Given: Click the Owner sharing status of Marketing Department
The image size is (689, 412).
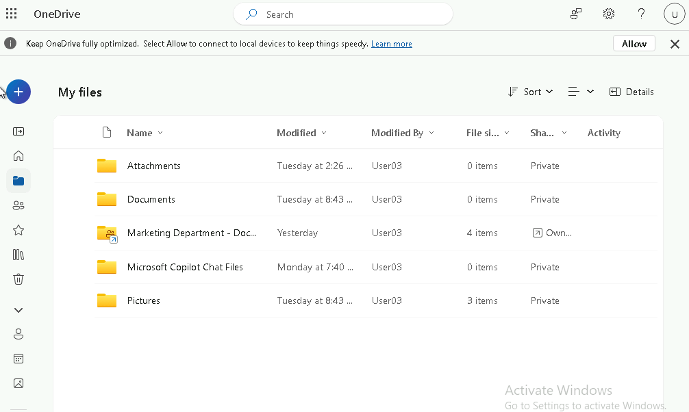Looking at the screenshot, I should click(552, 233).
